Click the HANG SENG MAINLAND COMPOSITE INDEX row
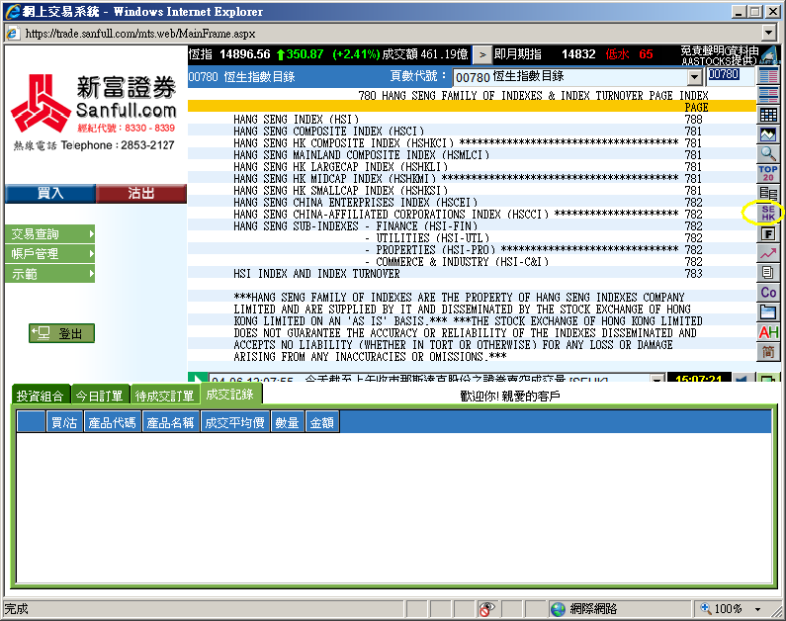Viewport: 786px width, 621px height. 472,155
